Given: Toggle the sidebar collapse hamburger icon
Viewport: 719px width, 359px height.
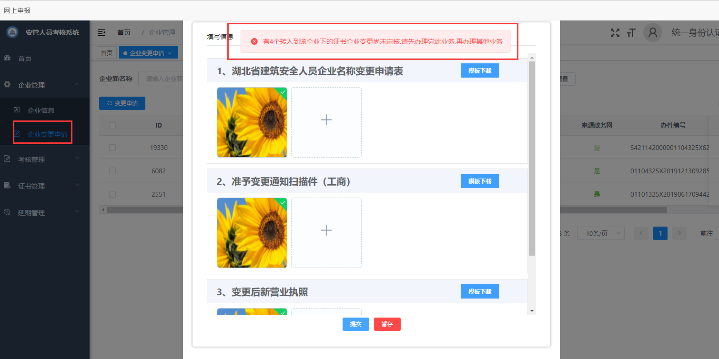Looking at the screenshot, I should [101, 32].
